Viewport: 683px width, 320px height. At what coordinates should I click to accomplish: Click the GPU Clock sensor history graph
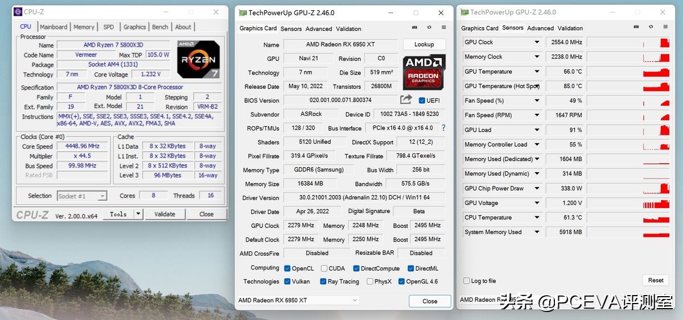[629, 43]
